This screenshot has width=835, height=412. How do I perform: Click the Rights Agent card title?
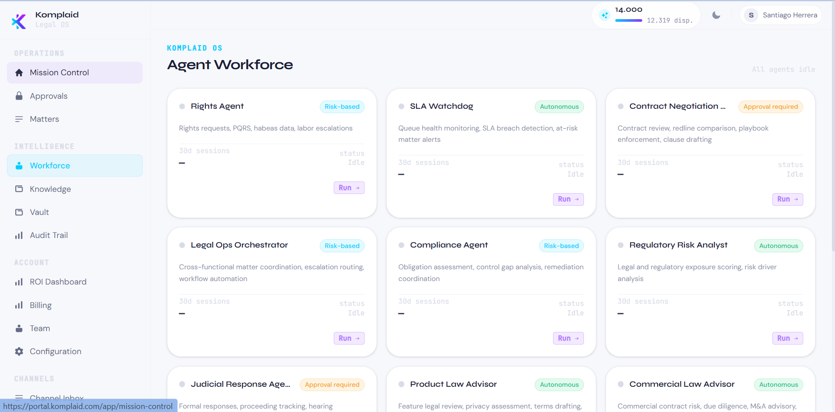pyautogui.click(x=217, y=107)
